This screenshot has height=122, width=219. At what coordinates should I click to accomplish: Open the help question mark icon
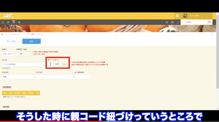click(x=172, y=22)
